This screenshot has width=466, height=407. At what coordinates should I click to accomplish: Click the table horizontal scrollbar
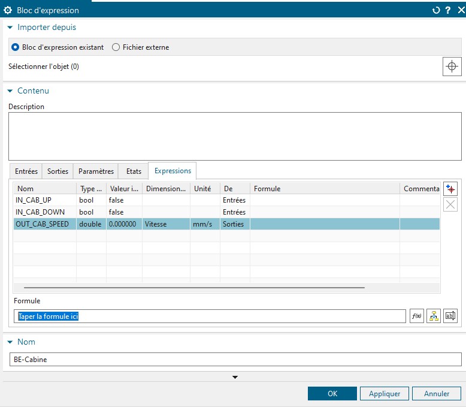coord(194,288)
